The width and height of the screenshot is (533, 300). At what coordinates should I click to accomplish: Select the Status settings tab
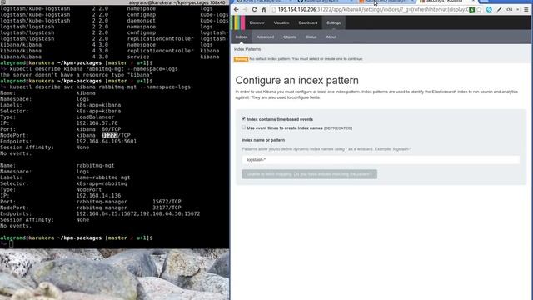pos(311,37)
